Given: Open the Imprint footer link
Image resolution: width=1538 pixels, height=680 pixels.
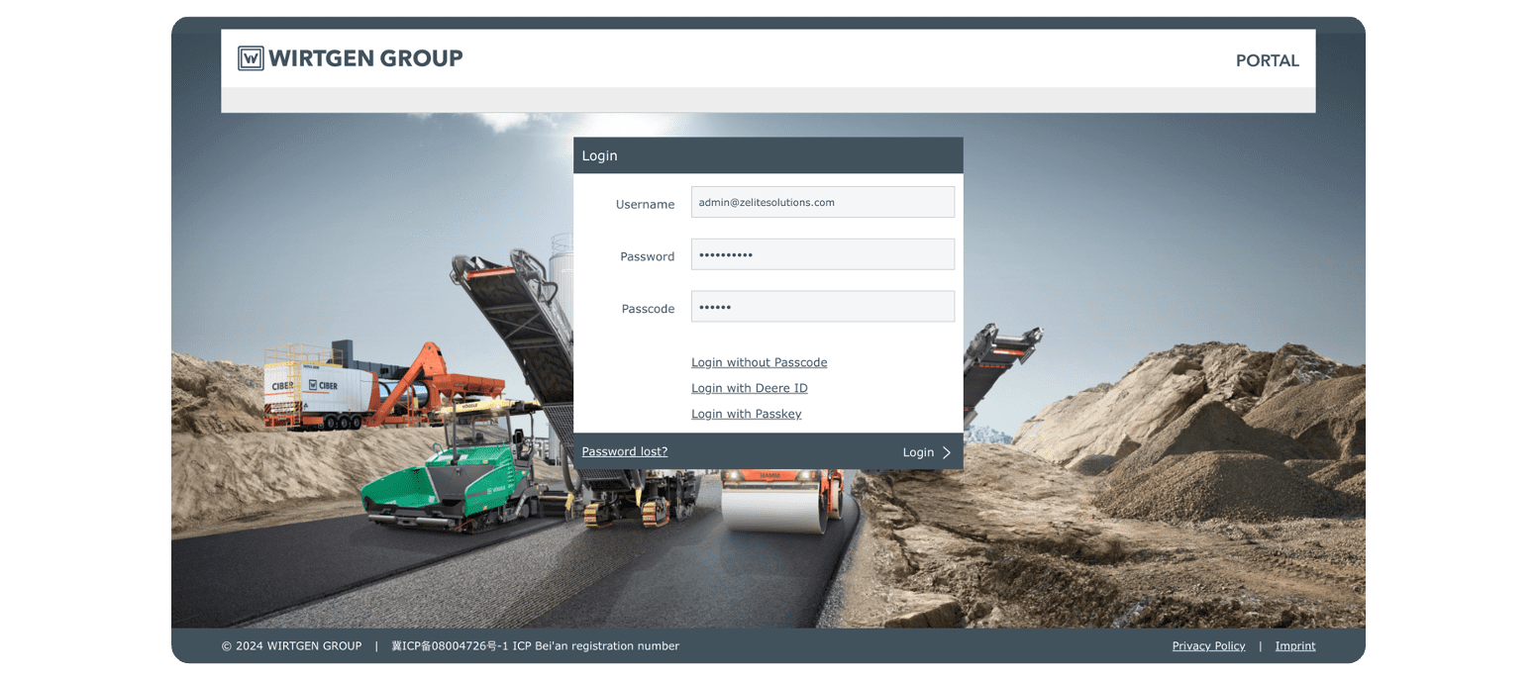Looking at the screenshot, I should click(x=1294, y=646).
